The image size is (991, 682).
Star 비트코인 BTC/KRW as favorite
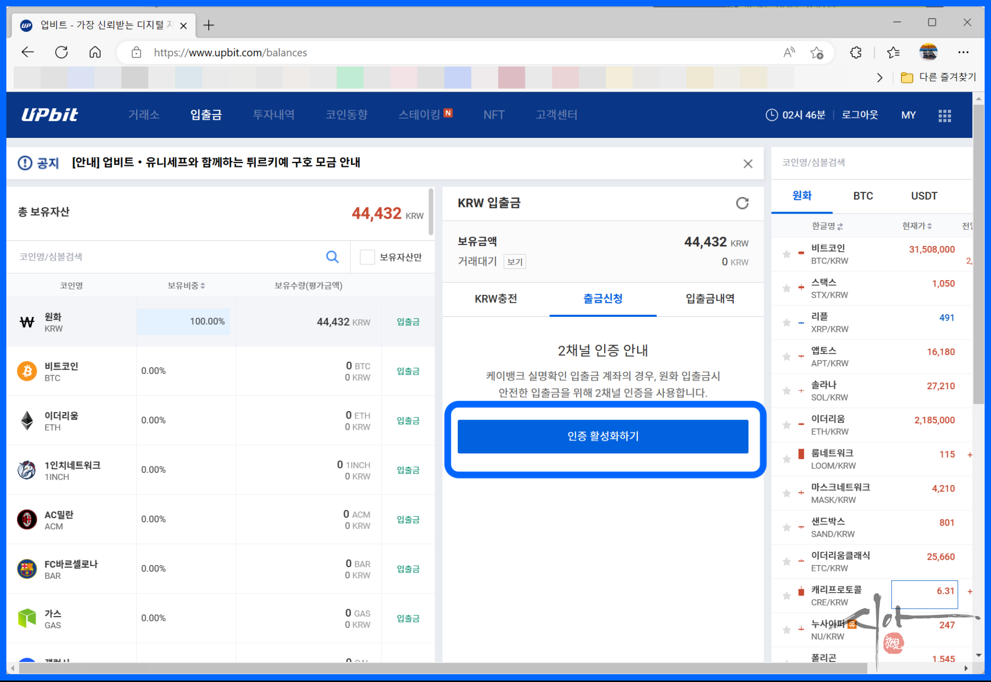(786, 254)
